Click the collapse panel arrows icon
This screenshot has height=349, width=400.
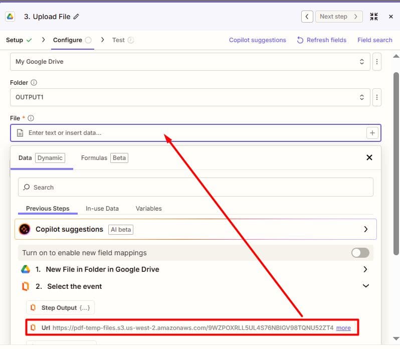click(374, 17)
